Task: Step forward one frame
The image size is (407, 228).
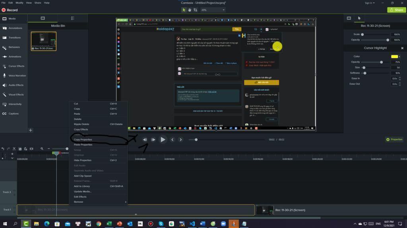Action: point(153,140)
